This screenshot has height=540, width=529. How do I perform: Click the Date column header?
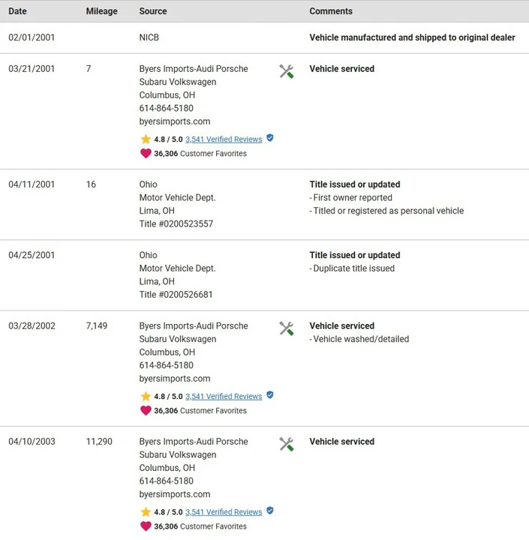[17, 11]
